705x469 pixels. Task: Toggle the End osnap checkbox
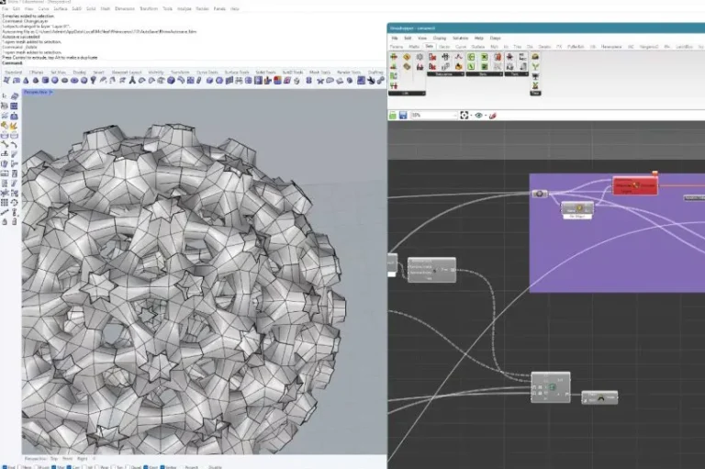click(4, 465)
